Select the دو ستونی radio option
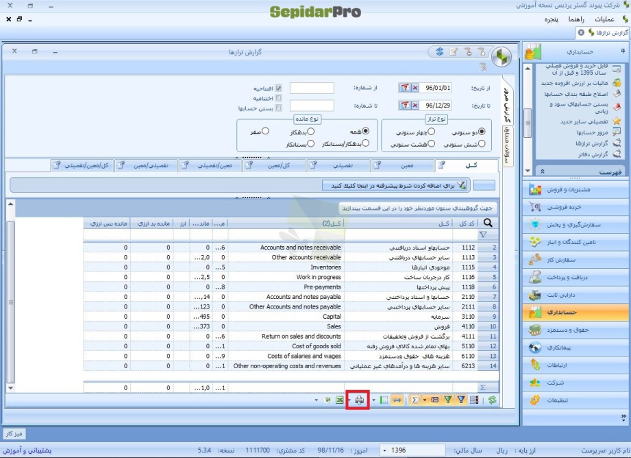The width and height of the screenshot is (631, 458). click(482, 132)
